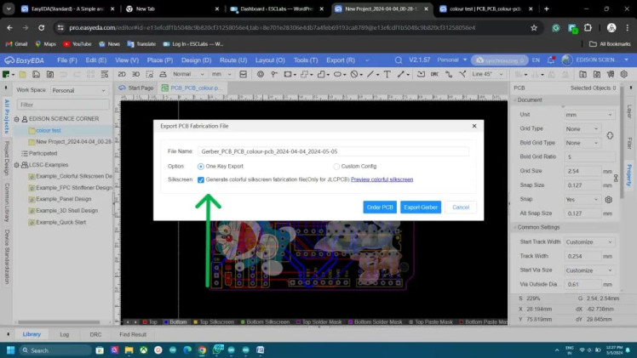
Task: Select the Custom Config radio button
Action: 336,166
